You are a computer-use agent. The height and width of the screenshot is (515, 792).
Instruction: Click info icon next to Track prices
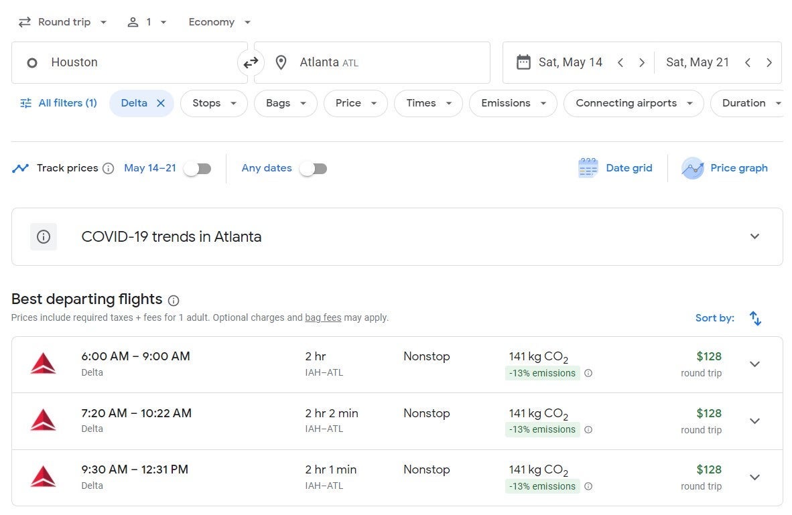pyautogui.click(x=108, y=168)
